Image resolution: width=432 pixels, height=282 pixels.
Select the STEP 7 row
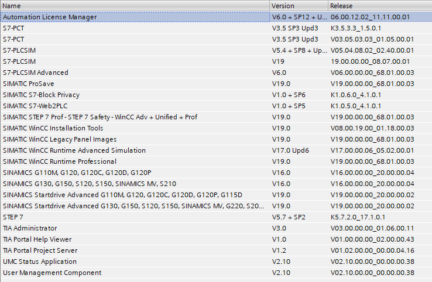216,217
